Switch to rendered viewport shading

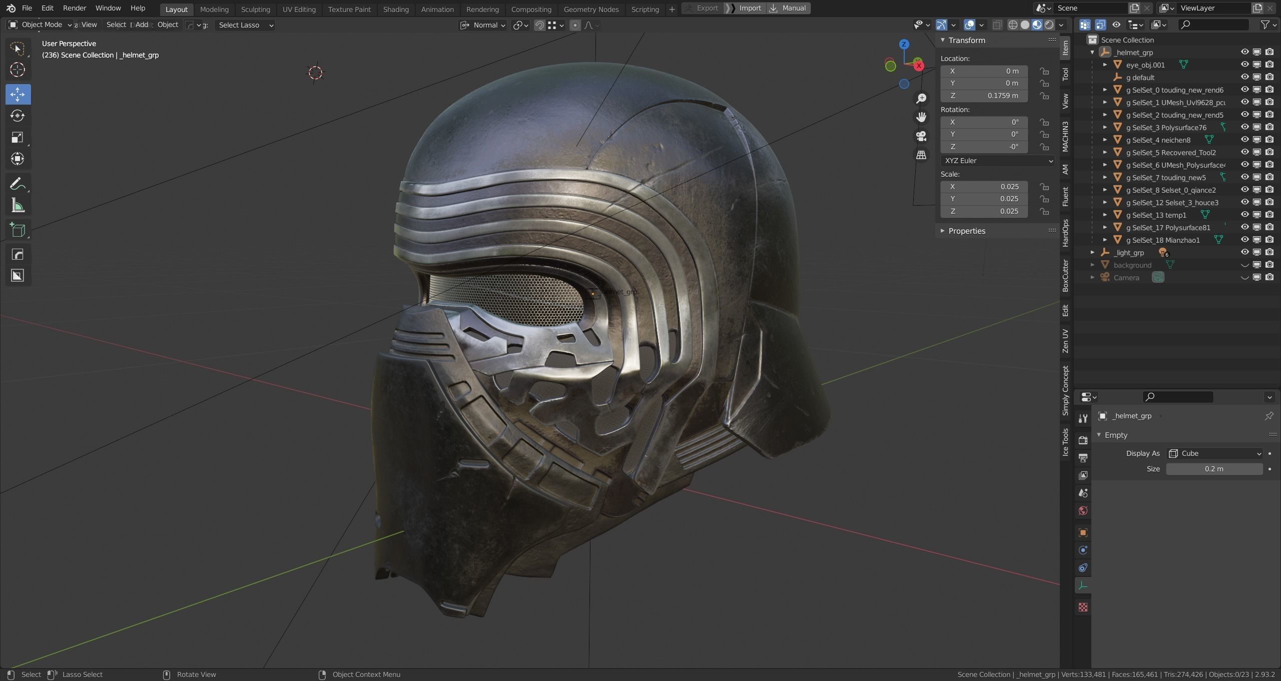click(x=1049, y=25)
